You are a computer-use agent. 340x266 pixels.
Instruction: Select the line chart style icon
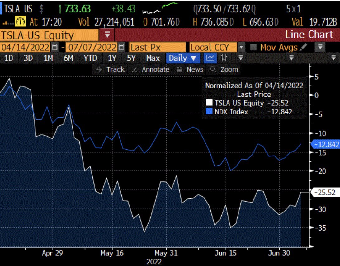tap(210, 58)
